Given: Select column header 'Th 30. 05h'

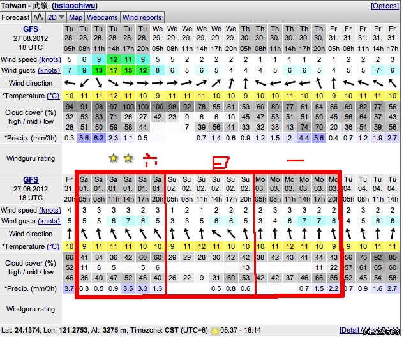Looking at the screenshot, I should (246, 39).
